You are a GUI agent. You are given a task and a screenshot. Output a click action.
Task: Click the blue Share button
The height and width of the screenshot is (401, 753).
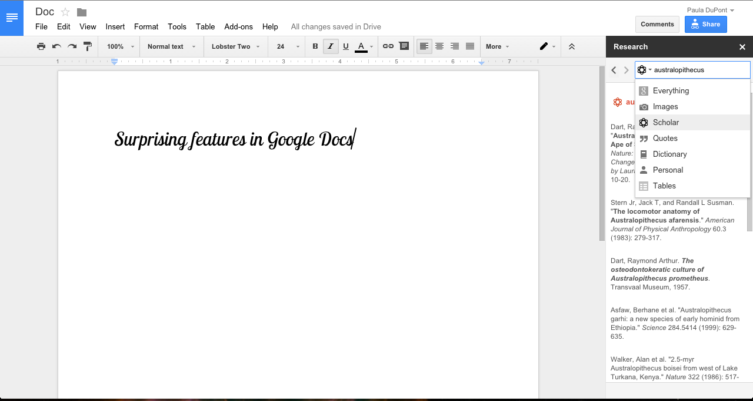(705, 24)
